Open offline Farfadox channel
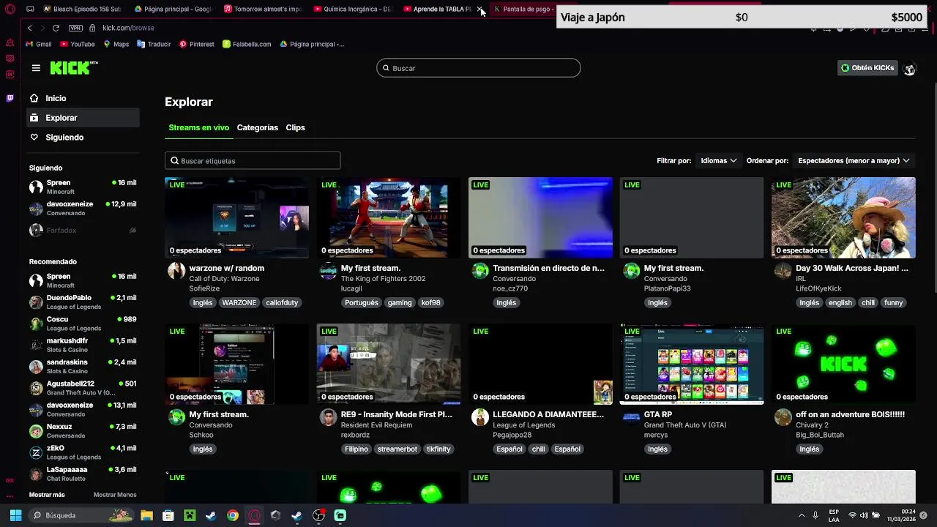Image resolution: width=937 pixels, height=527 pixels. click(x=83, y=230)
